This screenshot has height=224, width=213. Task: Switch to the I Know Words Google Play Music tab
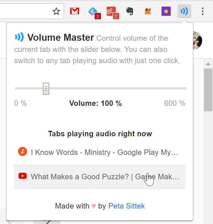pos(100,152)
